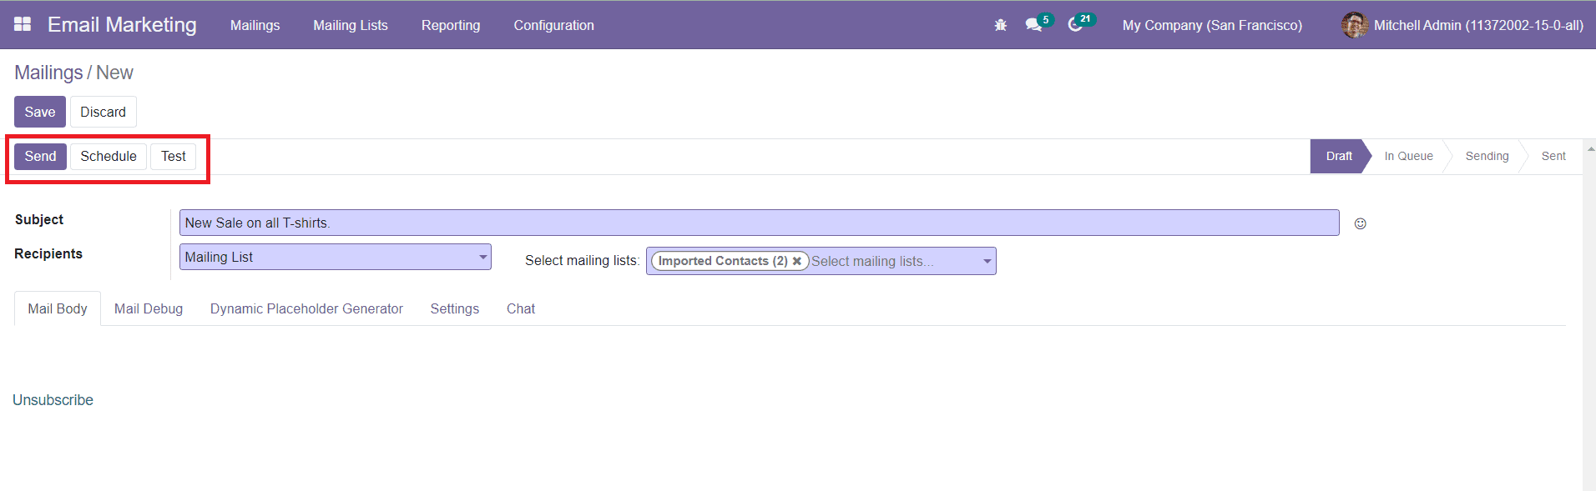Expand the Recipients Mailing List dropdown
Image resolution: width=1596 pixels, height=491 pixels.
tap(336, 257)
